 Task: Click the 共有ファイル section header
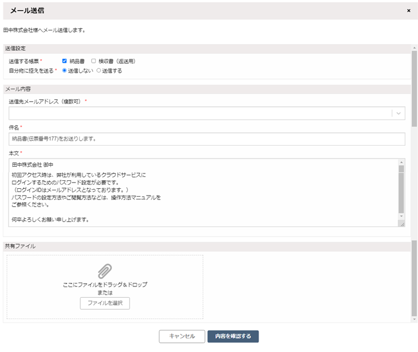coord(207,246)
